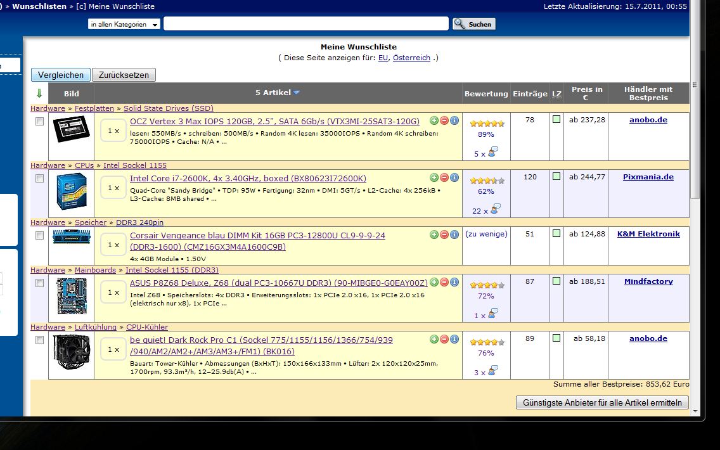This screenshot has height=450, width=720.
Task: Tick the compare checkbox for ASUS P8Z68 Deluxe
Action: 39,283
